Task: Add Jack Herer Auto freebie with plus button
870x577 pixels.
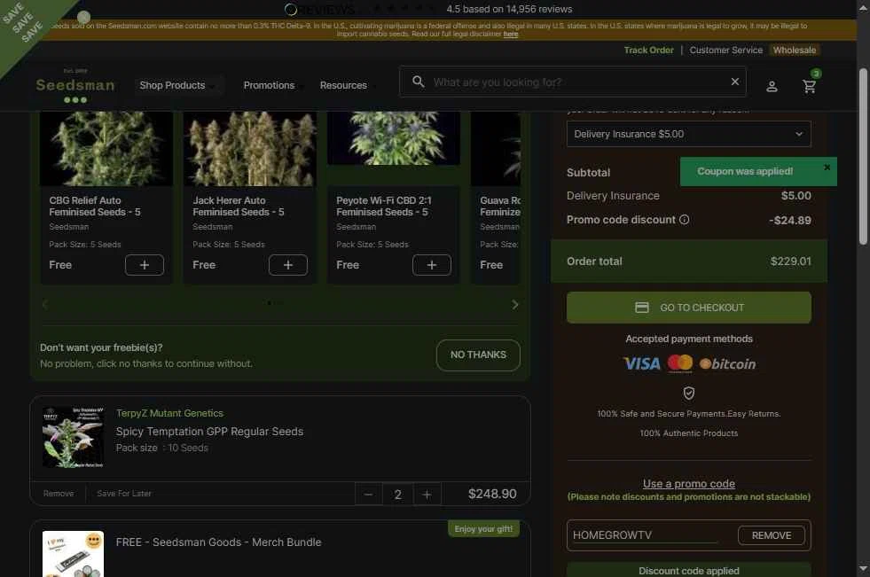Action: coord(288,265)
